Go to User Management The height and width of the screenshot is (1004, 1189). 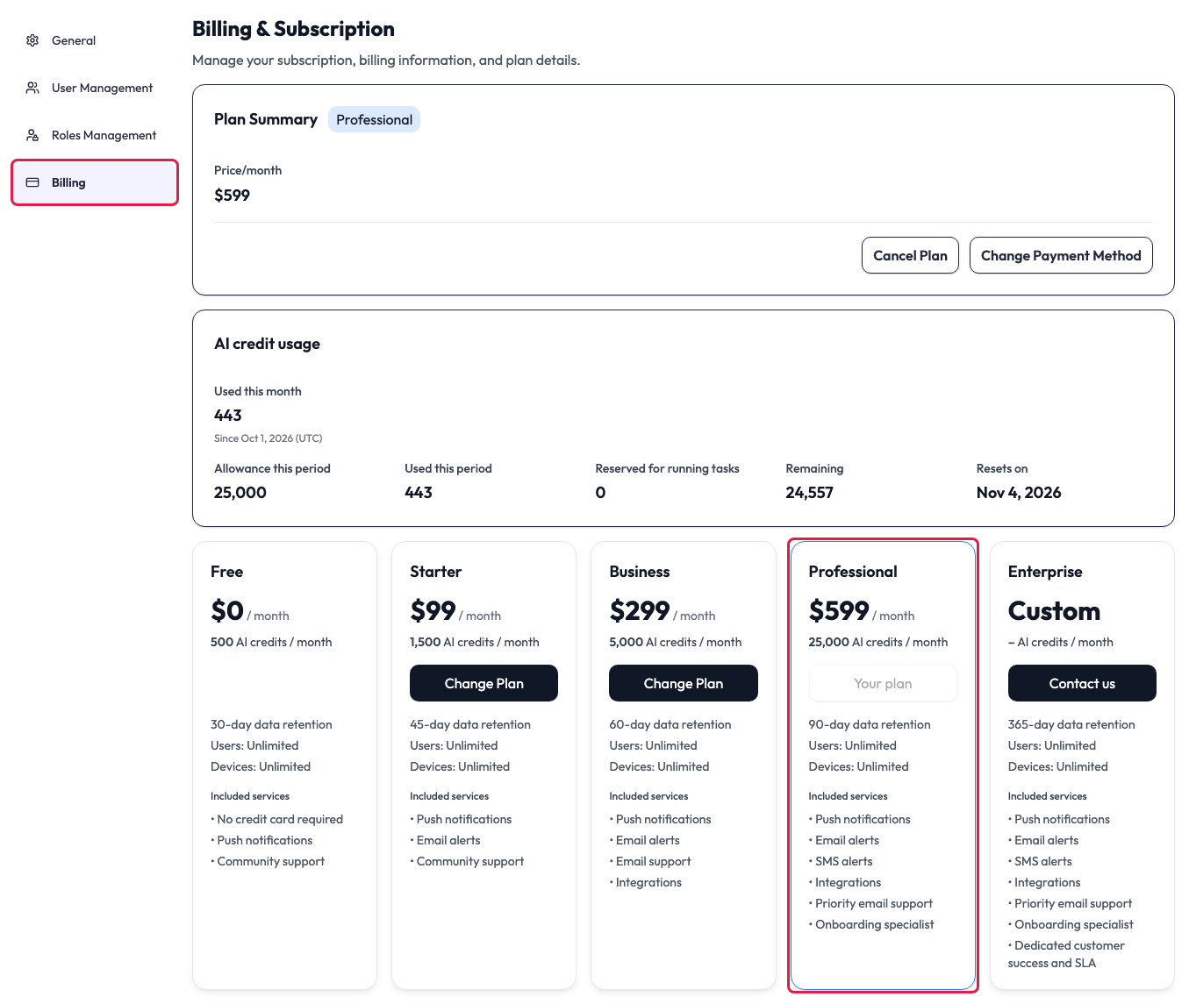pos(95,88)
